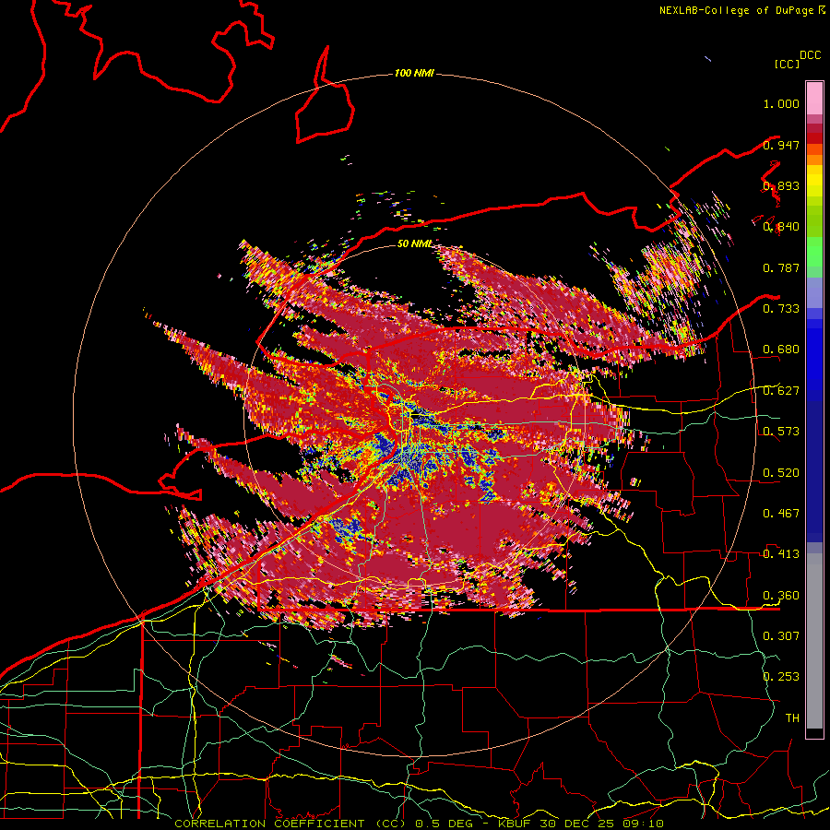Click the [CC] units label

[787, 64]
